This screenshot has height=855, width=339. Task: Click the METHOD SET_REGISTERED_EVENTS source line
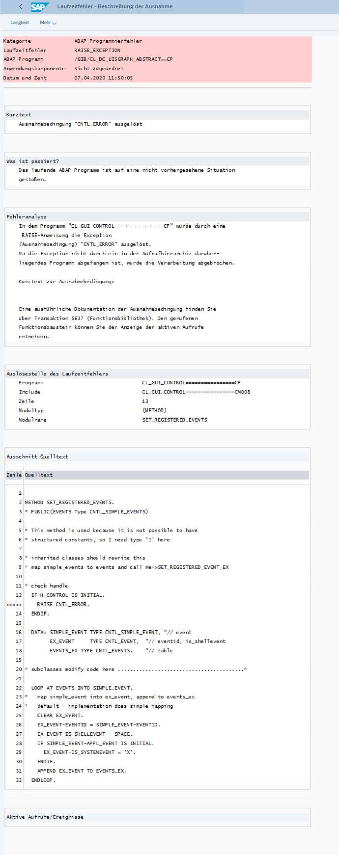[69, 503]
